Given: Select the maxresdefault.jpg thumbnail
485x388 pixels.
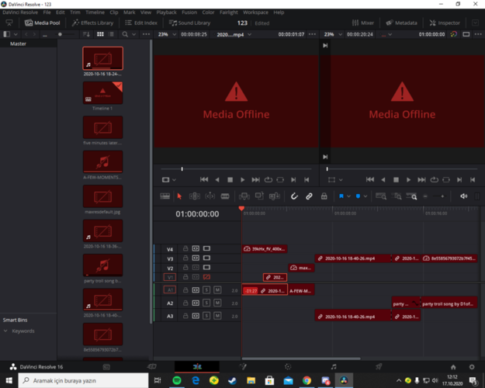Looking at the screenshot, I should (102, 196).
